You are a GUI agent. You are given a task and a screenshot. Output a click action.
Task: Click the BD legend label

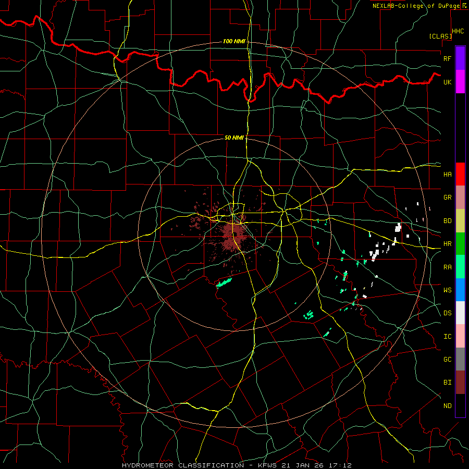pos(447,221)
